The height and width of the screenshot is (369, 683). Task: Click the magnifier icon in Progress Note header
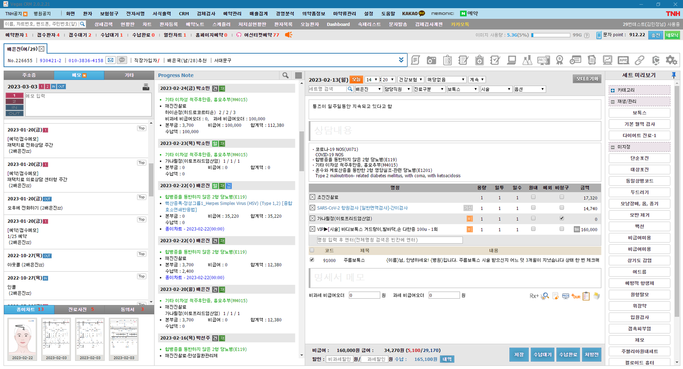tap(285, 75)
